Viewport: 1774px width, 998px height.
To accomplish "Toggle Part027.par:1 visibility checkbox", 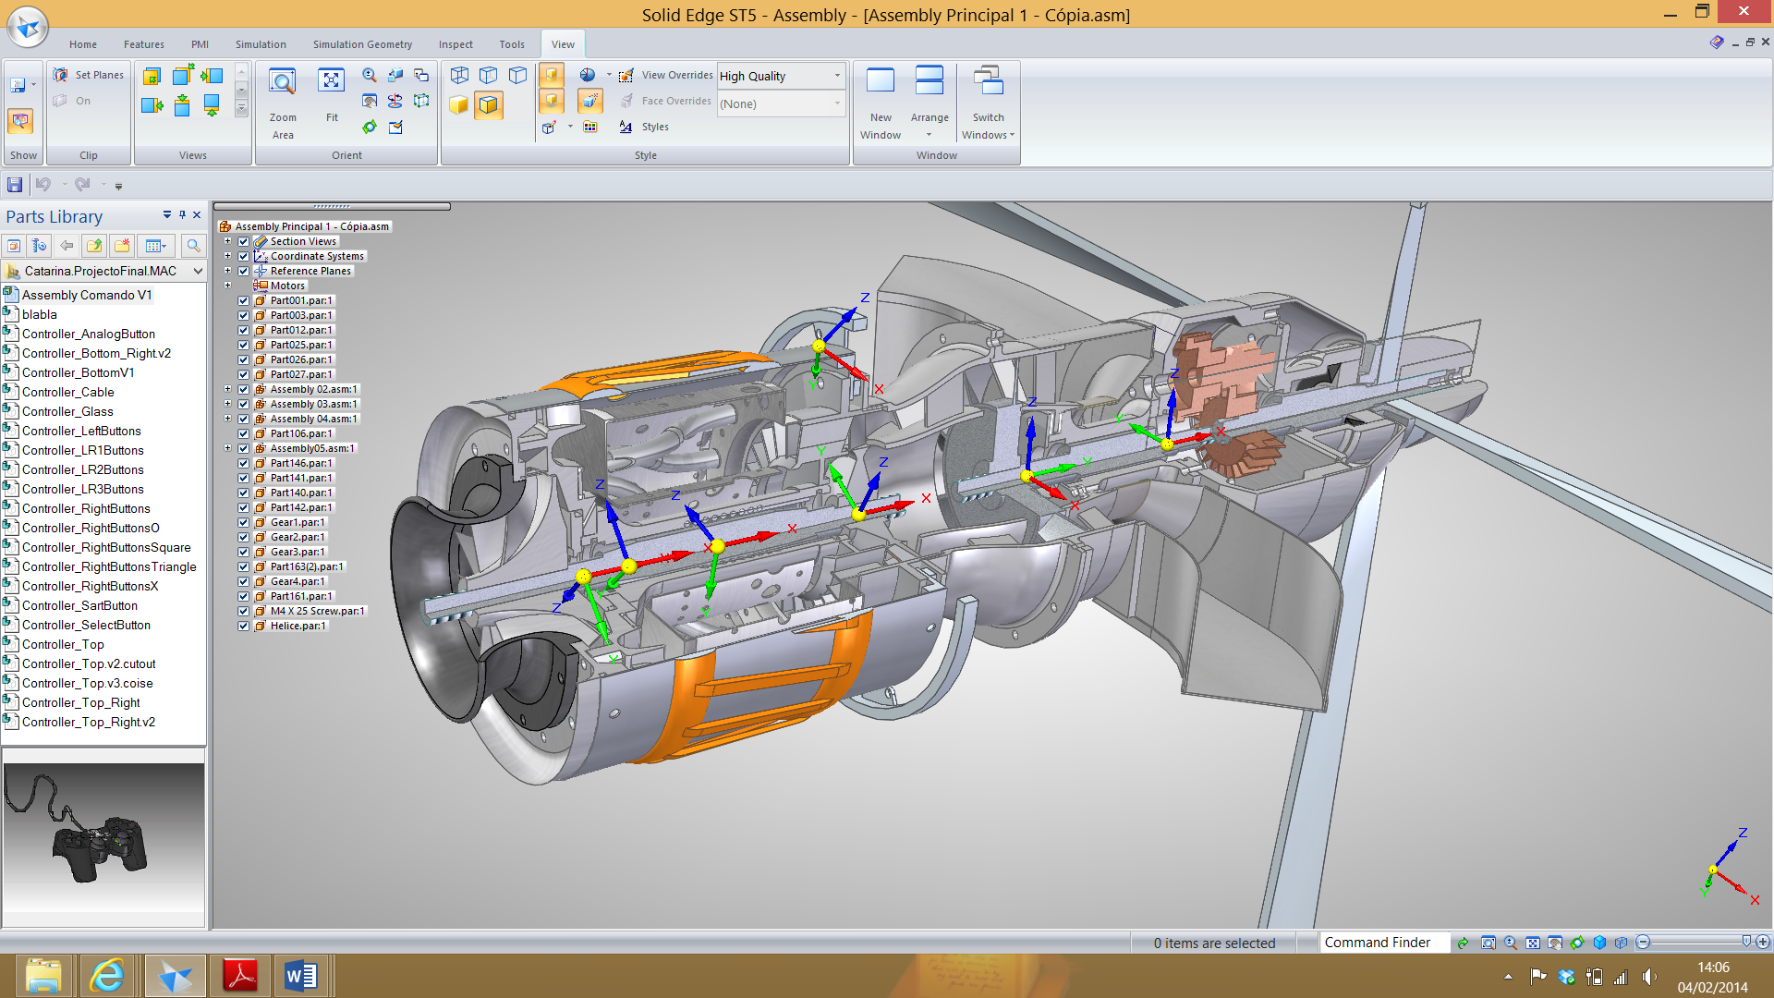I will pyautogui.click(x=244, y=374).
